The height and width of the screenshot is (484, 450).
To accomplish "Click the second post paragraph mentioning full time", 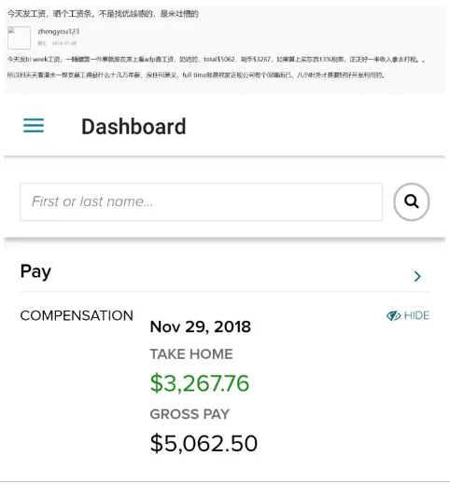I will click(x=196, y=75).
